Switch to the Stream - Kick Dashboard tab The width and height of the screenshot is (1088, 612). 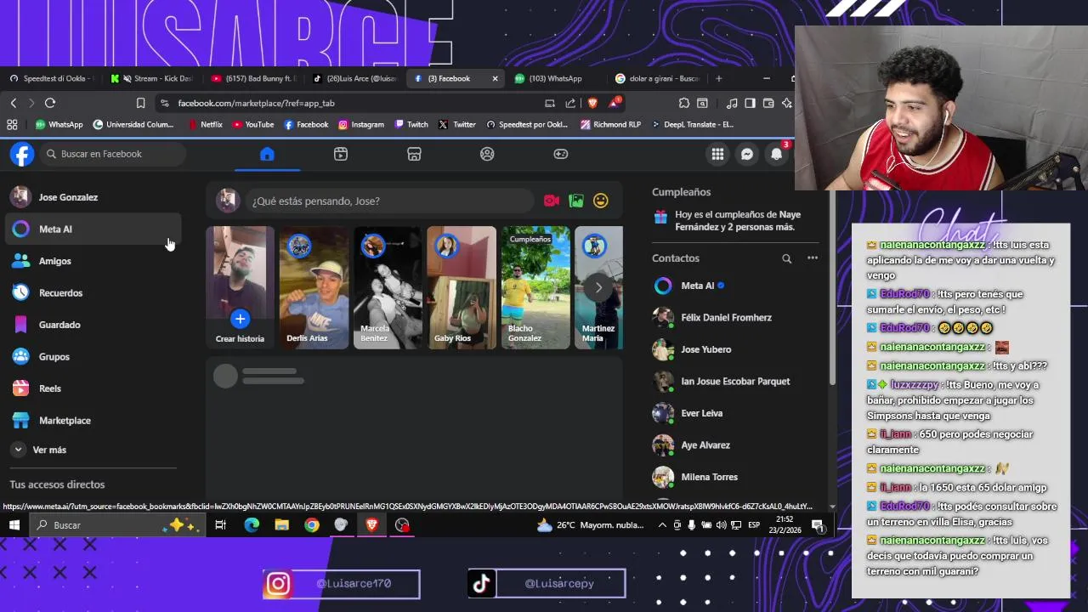coord(152,78)
